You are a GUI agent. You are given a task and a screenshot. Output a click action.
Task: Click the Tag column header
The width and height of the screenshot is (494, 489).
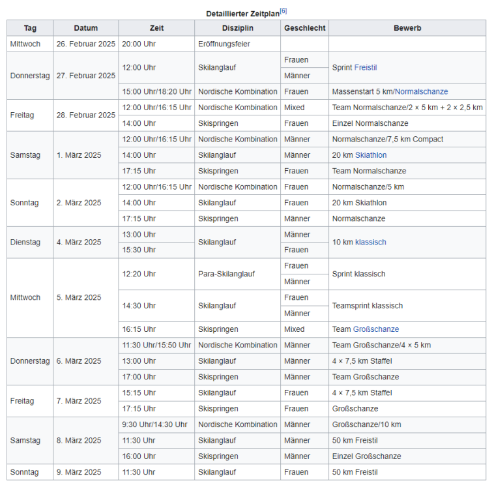[x=30, y=28]
